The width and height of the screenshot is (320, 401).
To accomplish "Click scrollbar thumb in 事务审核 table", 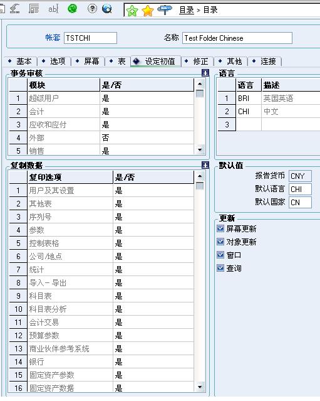I will (x=200, y=94).
